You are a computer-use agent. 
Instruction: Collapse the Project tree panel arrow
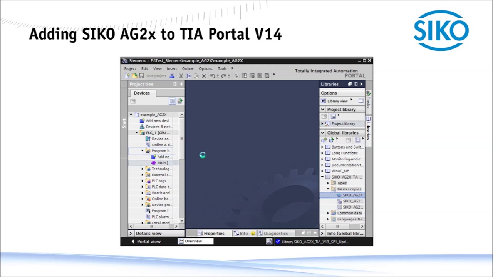coord(181,84)
